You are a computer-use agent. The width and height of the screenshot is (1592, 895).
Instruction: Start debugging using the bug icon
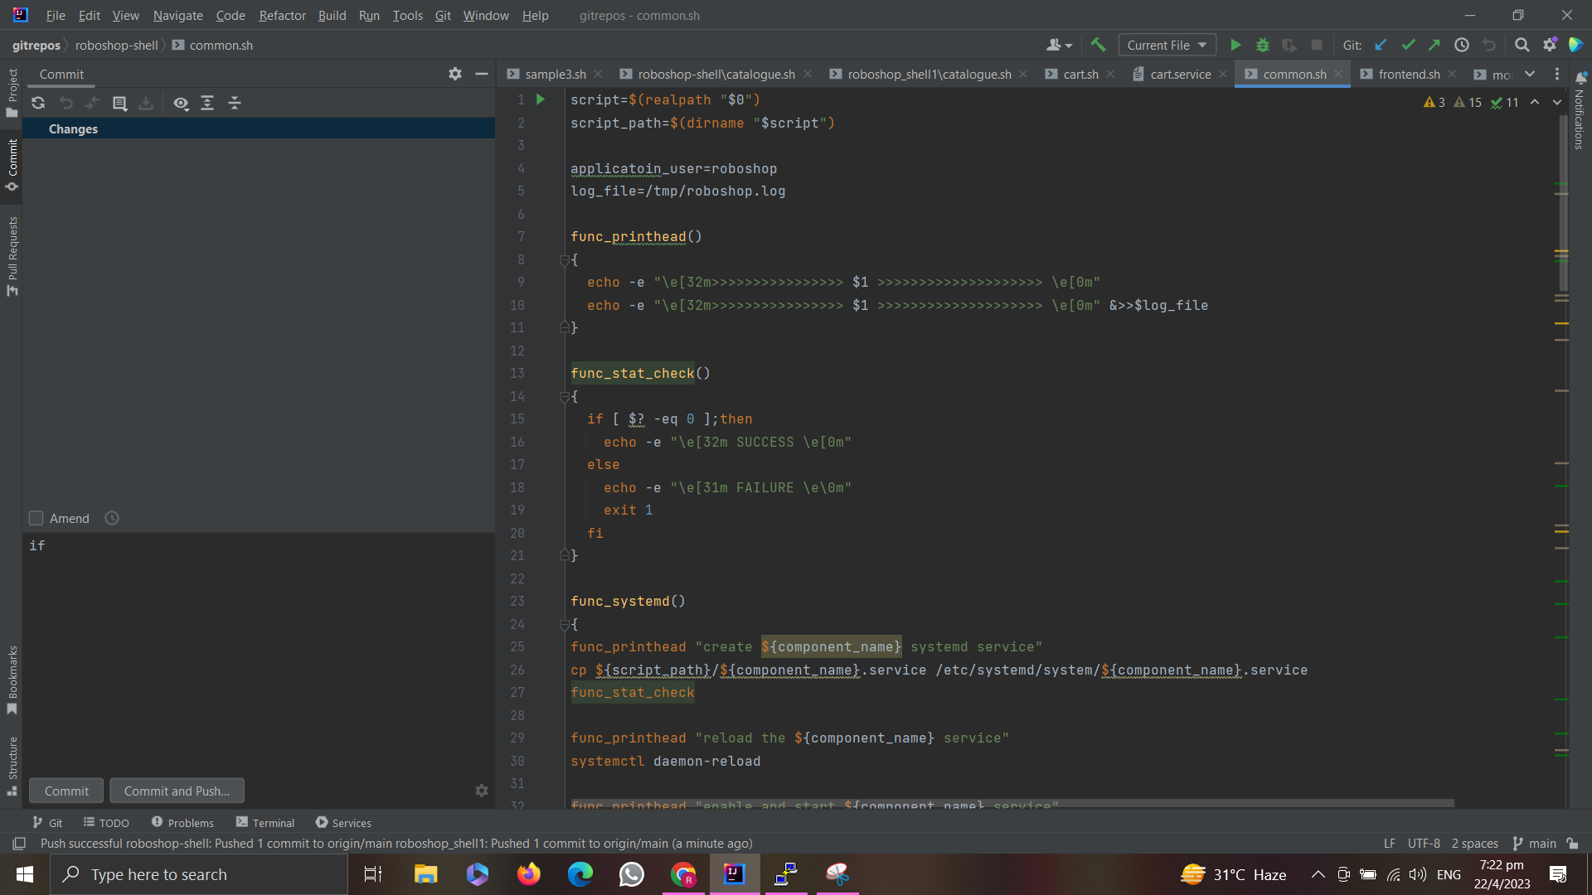(x=1263, y=45)
